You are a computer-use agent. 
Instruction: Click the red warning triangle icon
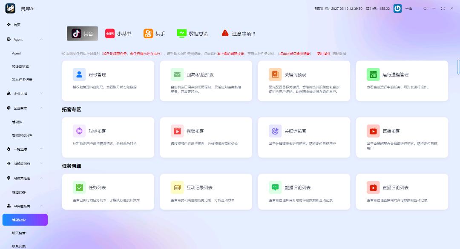[225, 33]
